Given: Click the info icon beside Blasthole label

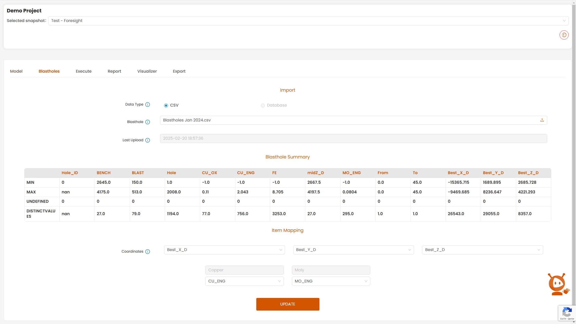Looking at the screenshot, I should point(148,122).
